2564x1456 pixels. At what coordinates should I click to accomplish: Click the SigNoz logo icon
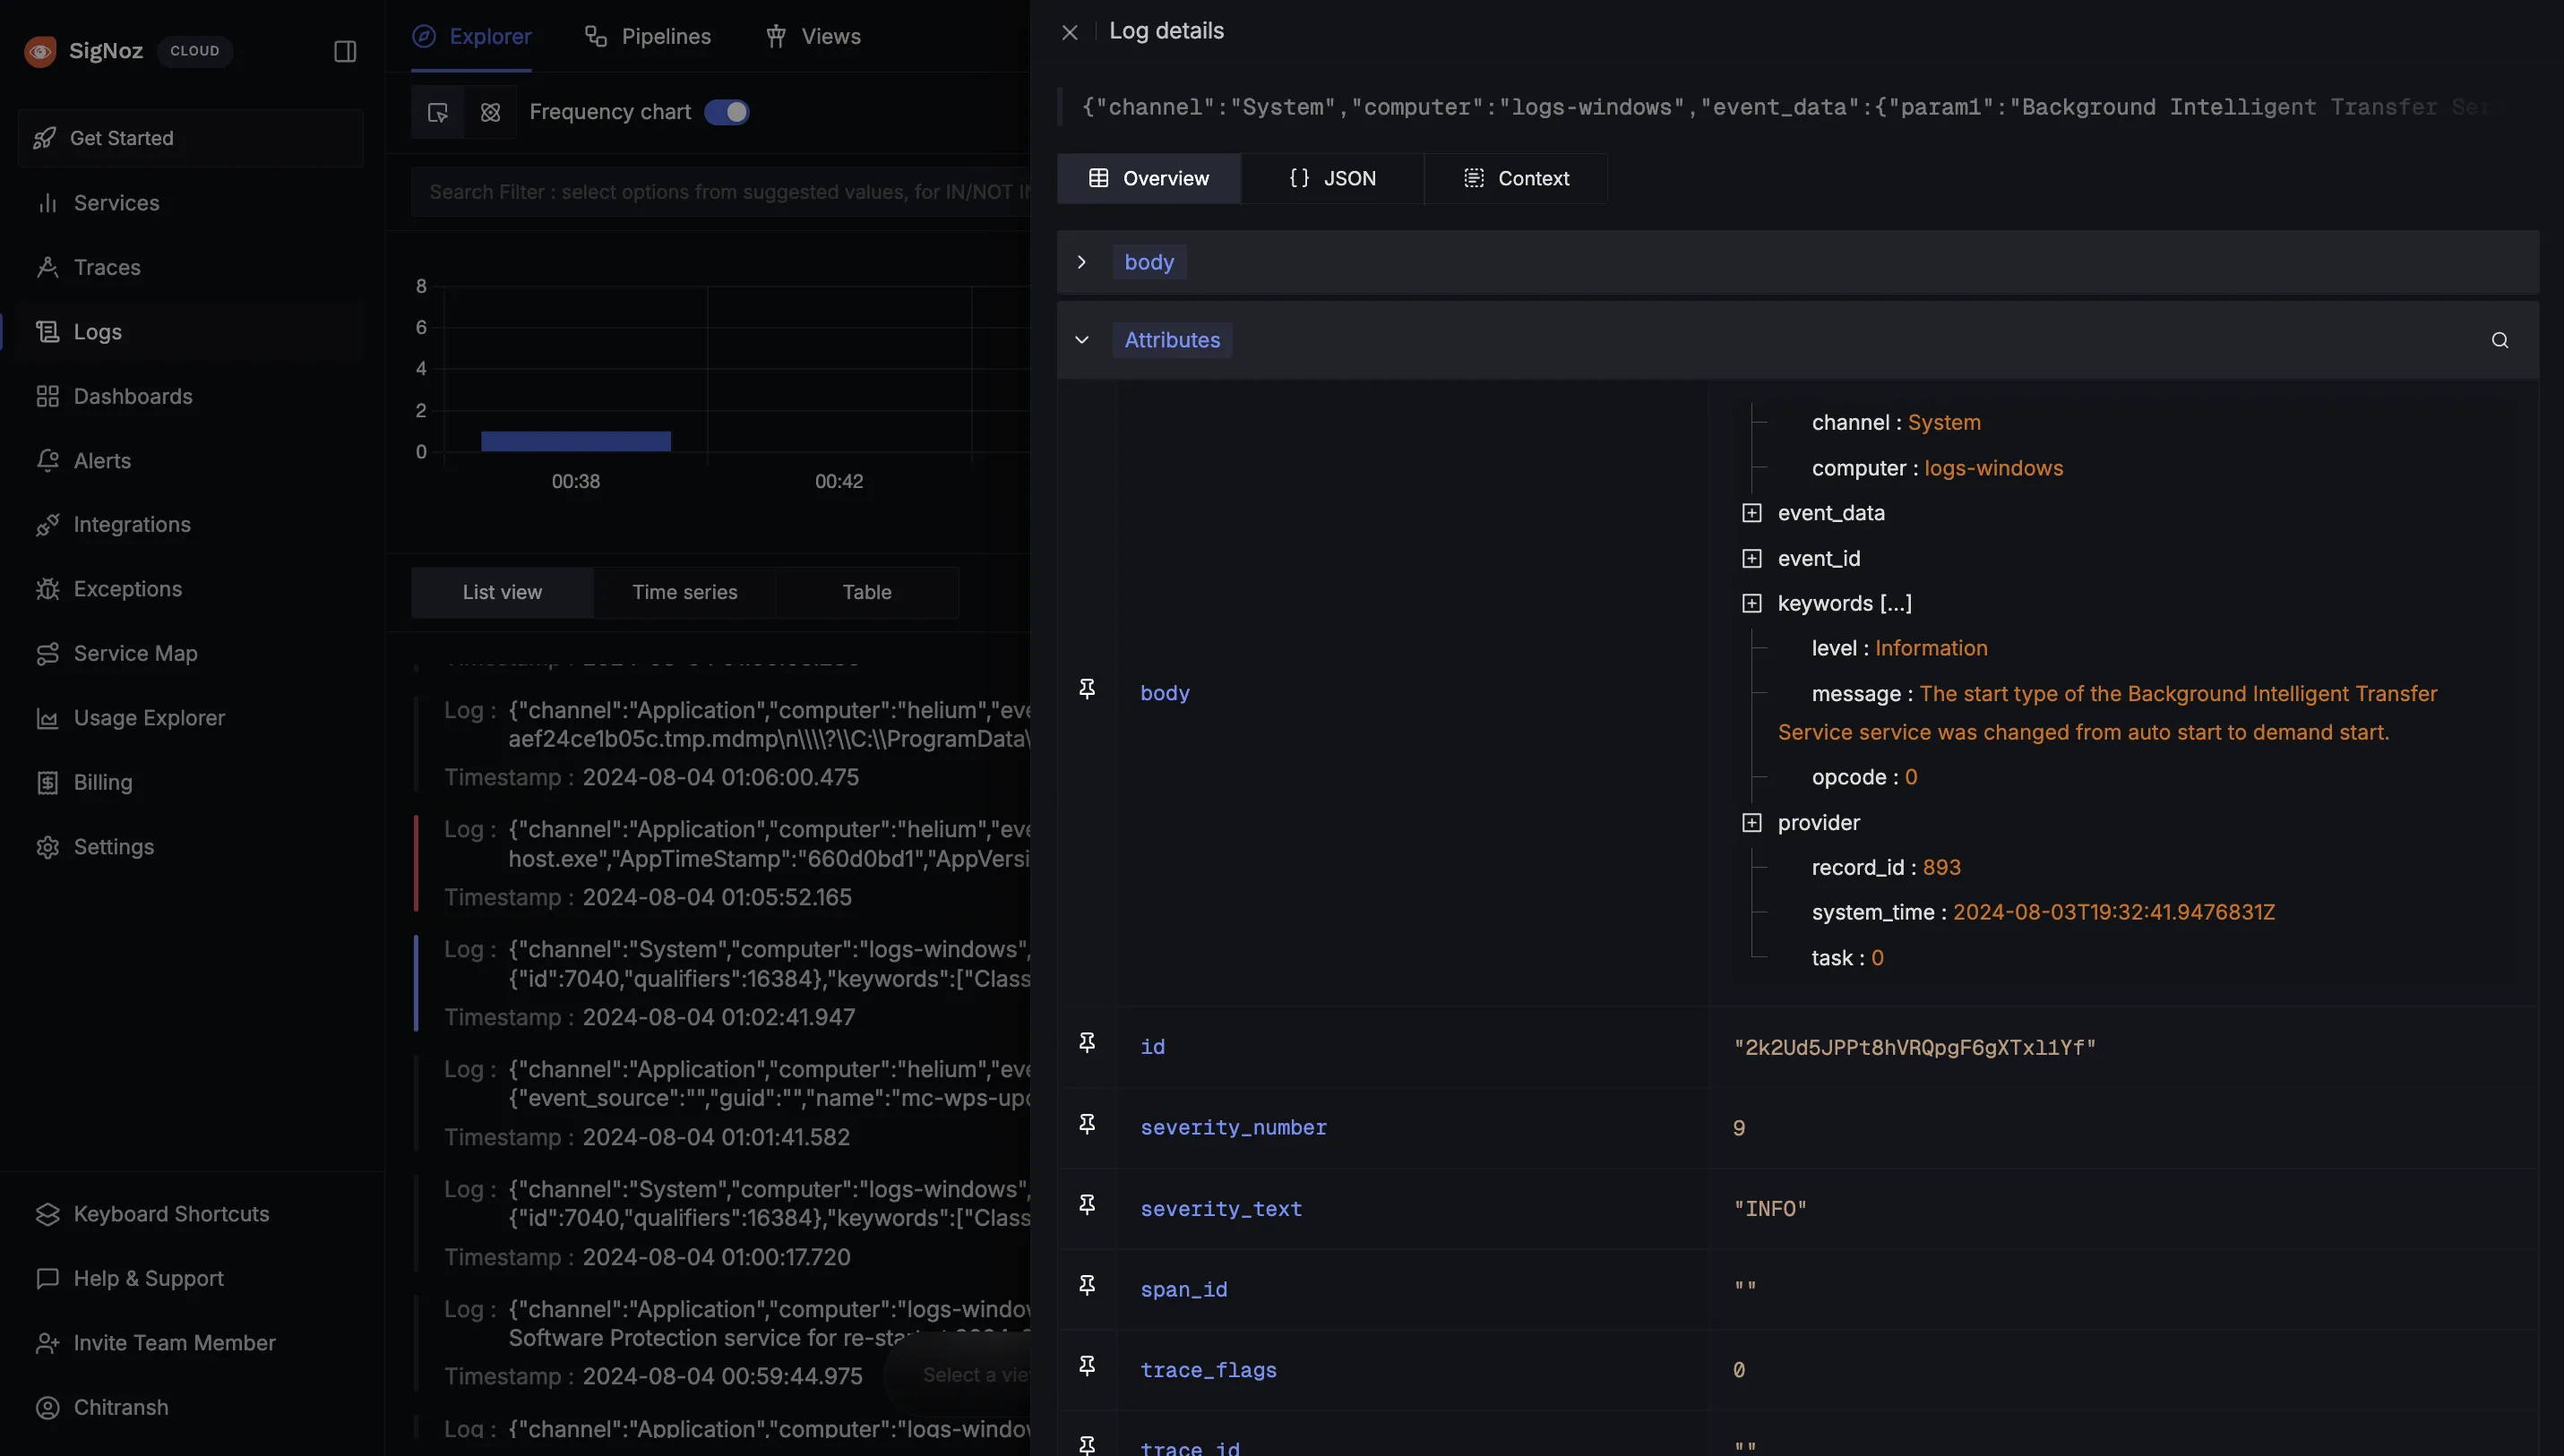[x=40, y=51]
